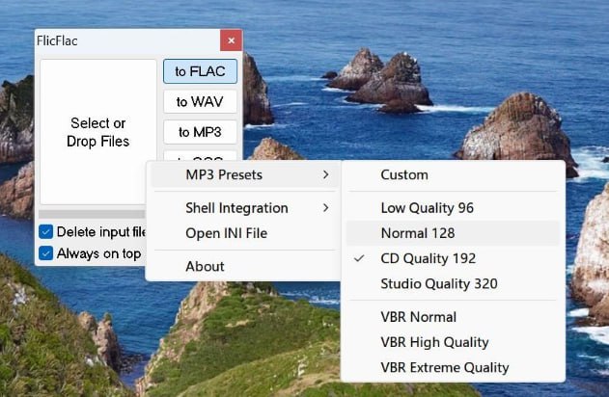Open the MP3 Presets submenu
The height and width of the screenshot is (397, 609).
coord(224,175)
